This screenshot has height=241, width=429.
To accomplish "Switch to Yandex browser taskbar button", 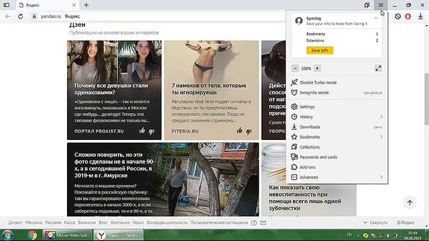I will point(119,235).
